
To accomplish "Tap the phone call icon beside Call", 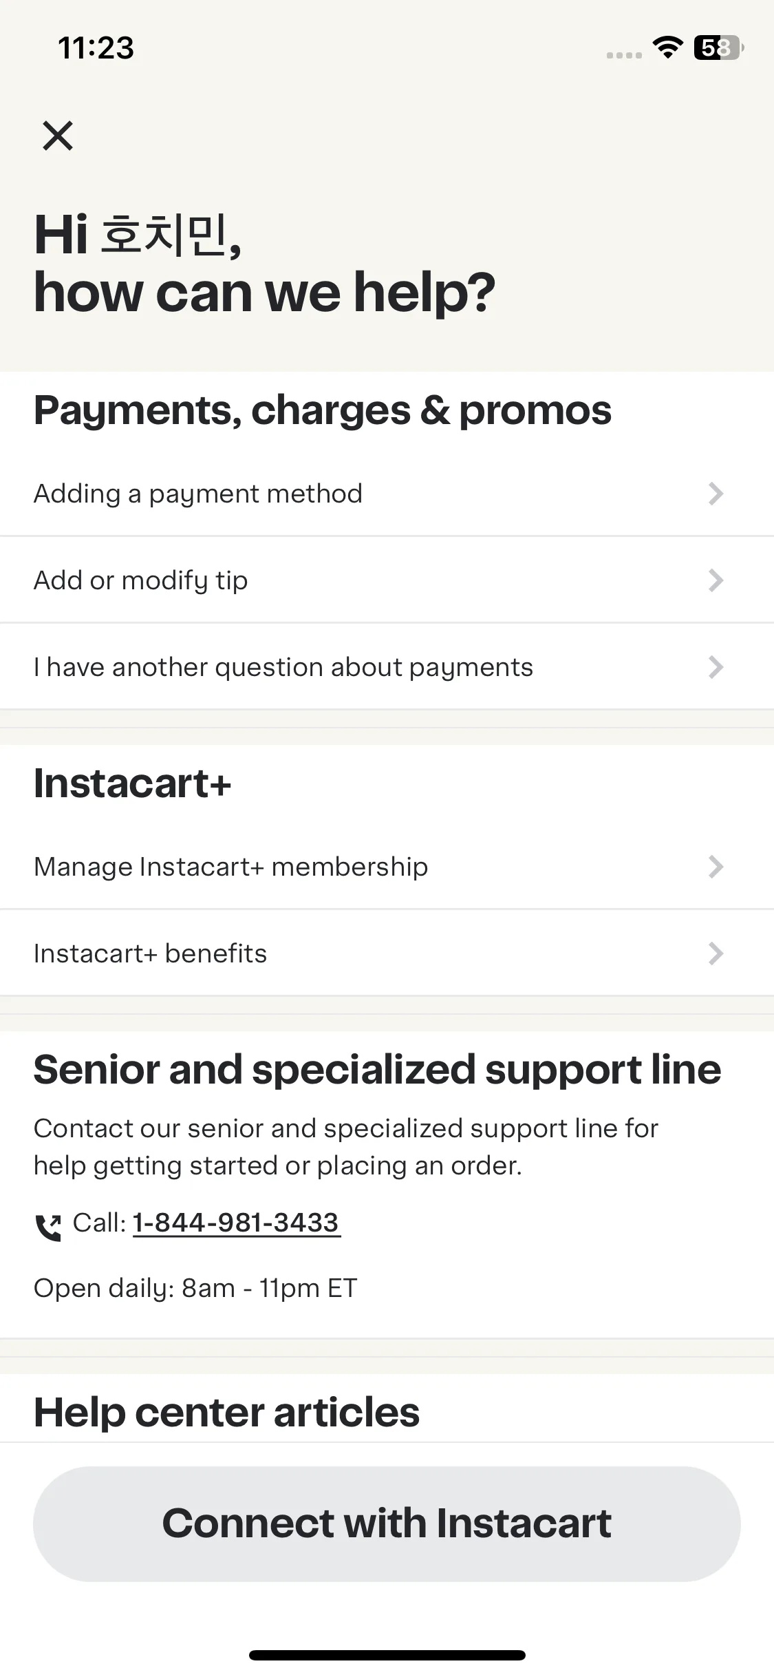I will [x=48, y=1227].
